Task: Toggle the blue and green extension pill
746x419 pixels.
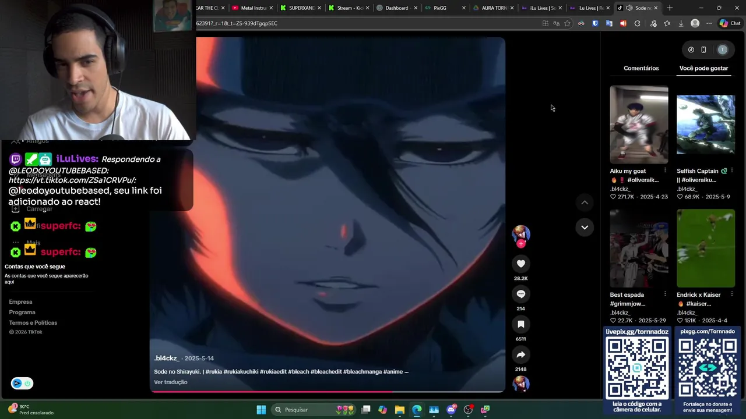Action: point(22,384)
